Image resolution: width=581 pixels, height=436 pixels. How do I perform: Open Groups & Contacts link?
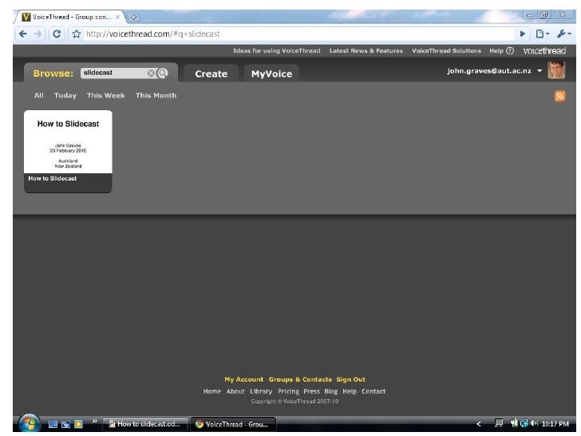coord(300,379)
